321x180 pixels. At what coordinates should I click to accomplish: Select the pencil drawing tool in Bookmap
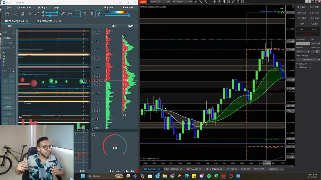click(63, 14)
